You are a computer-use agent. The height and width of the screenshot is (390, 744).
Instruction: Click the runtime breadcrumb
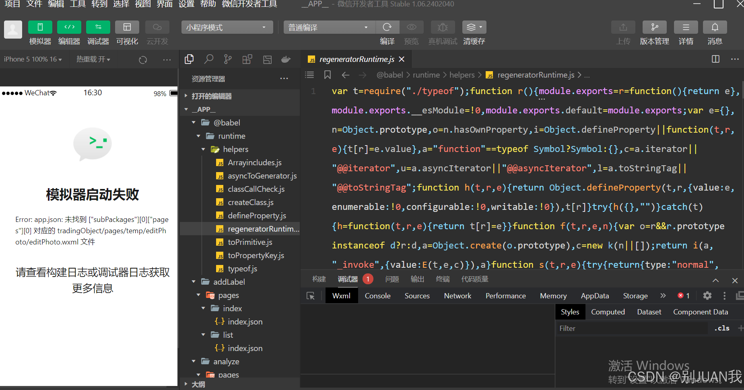pyautogui.click(x=426, y=75)
